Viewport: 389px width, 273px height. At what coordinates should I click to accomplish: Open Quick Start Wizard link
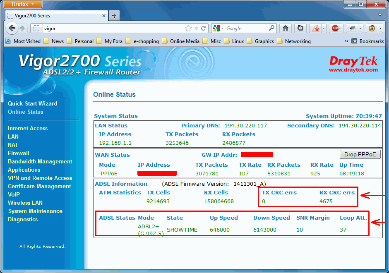[x=32, y=104]
